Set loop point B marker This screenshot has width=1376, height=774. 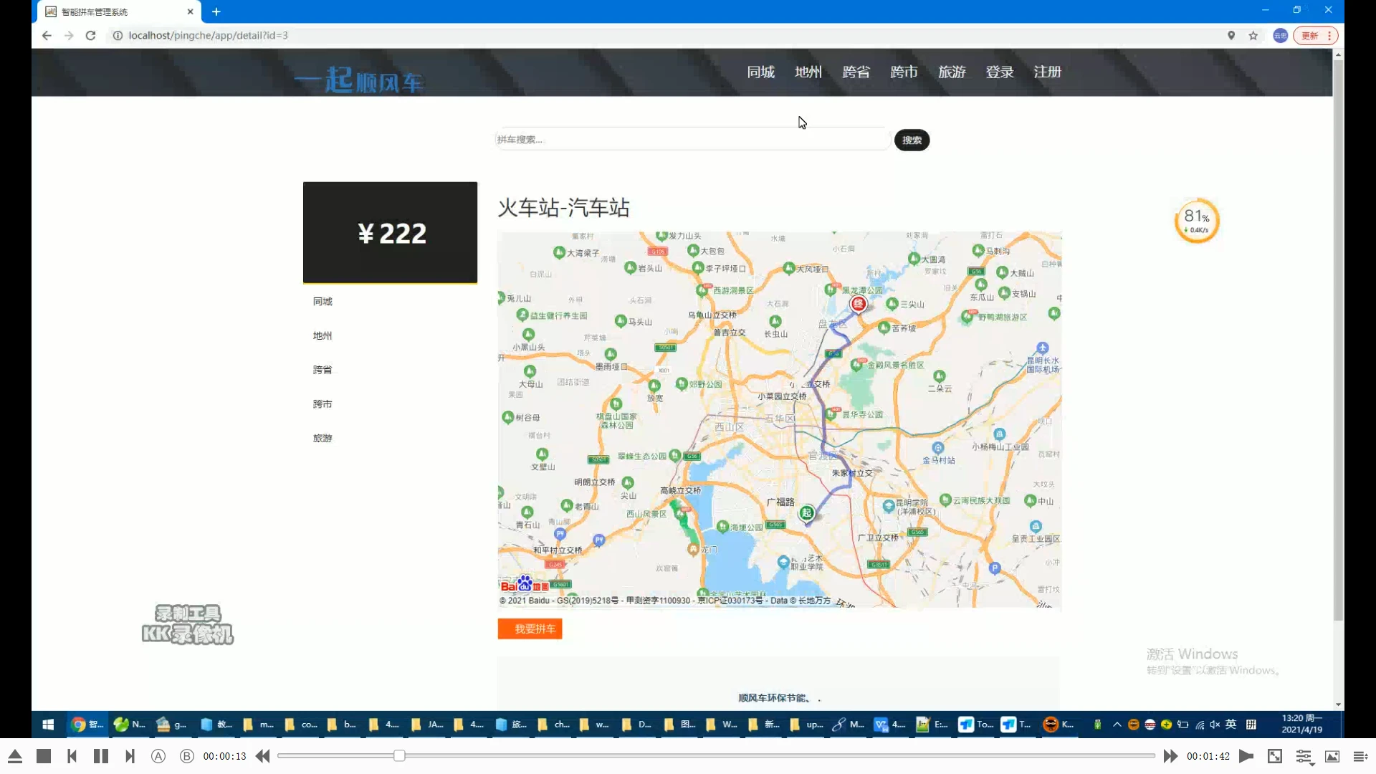186,756
